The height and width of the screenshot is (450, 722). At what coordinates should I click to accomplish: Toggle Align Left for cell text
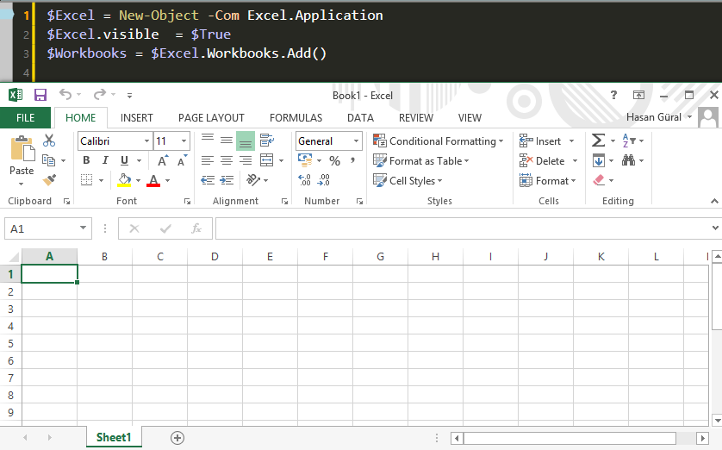click(x=208, y=160)
